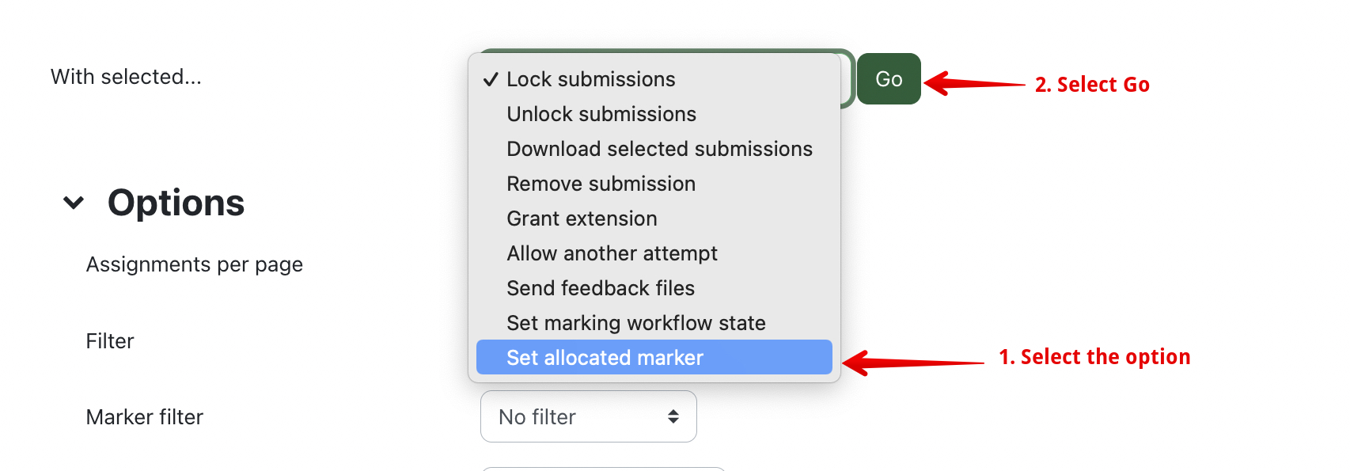Click the checkmark beside Lock submissions
Viewport: 1350px width, 471px height.
coord(491,79)
